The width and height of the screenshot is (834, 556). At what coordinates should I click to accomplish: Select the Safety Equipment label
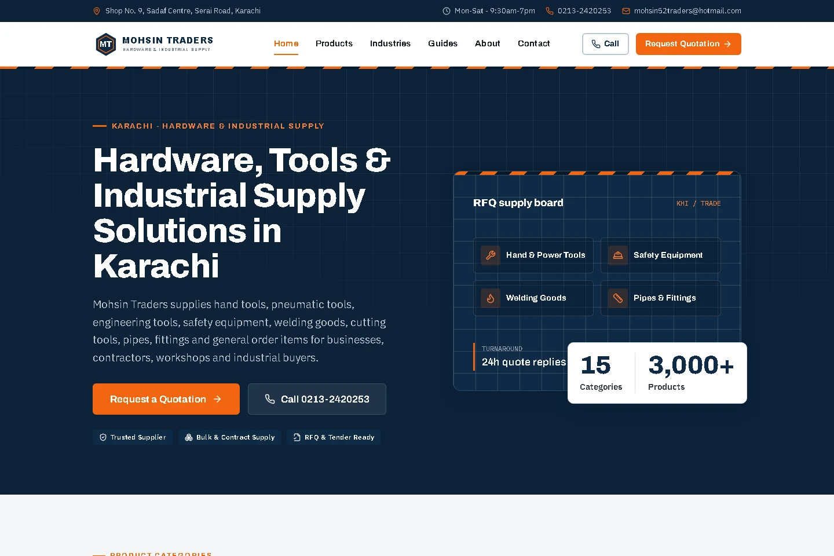(x=668, y=255)
